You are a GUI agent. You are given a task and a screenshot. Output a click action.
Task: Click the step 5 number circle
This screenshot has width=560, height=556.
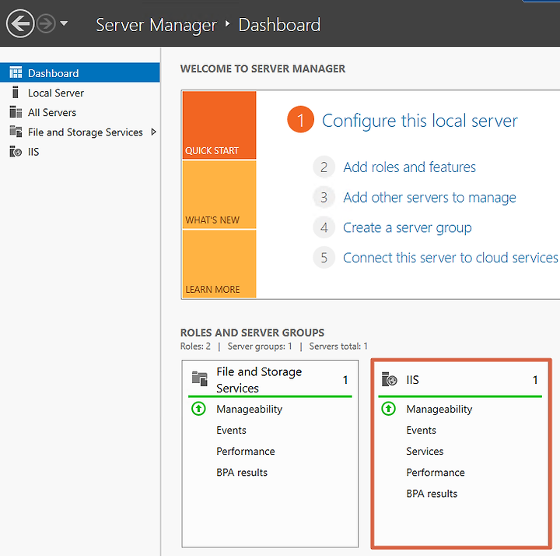pyautogui.click(x=324, y=258)
